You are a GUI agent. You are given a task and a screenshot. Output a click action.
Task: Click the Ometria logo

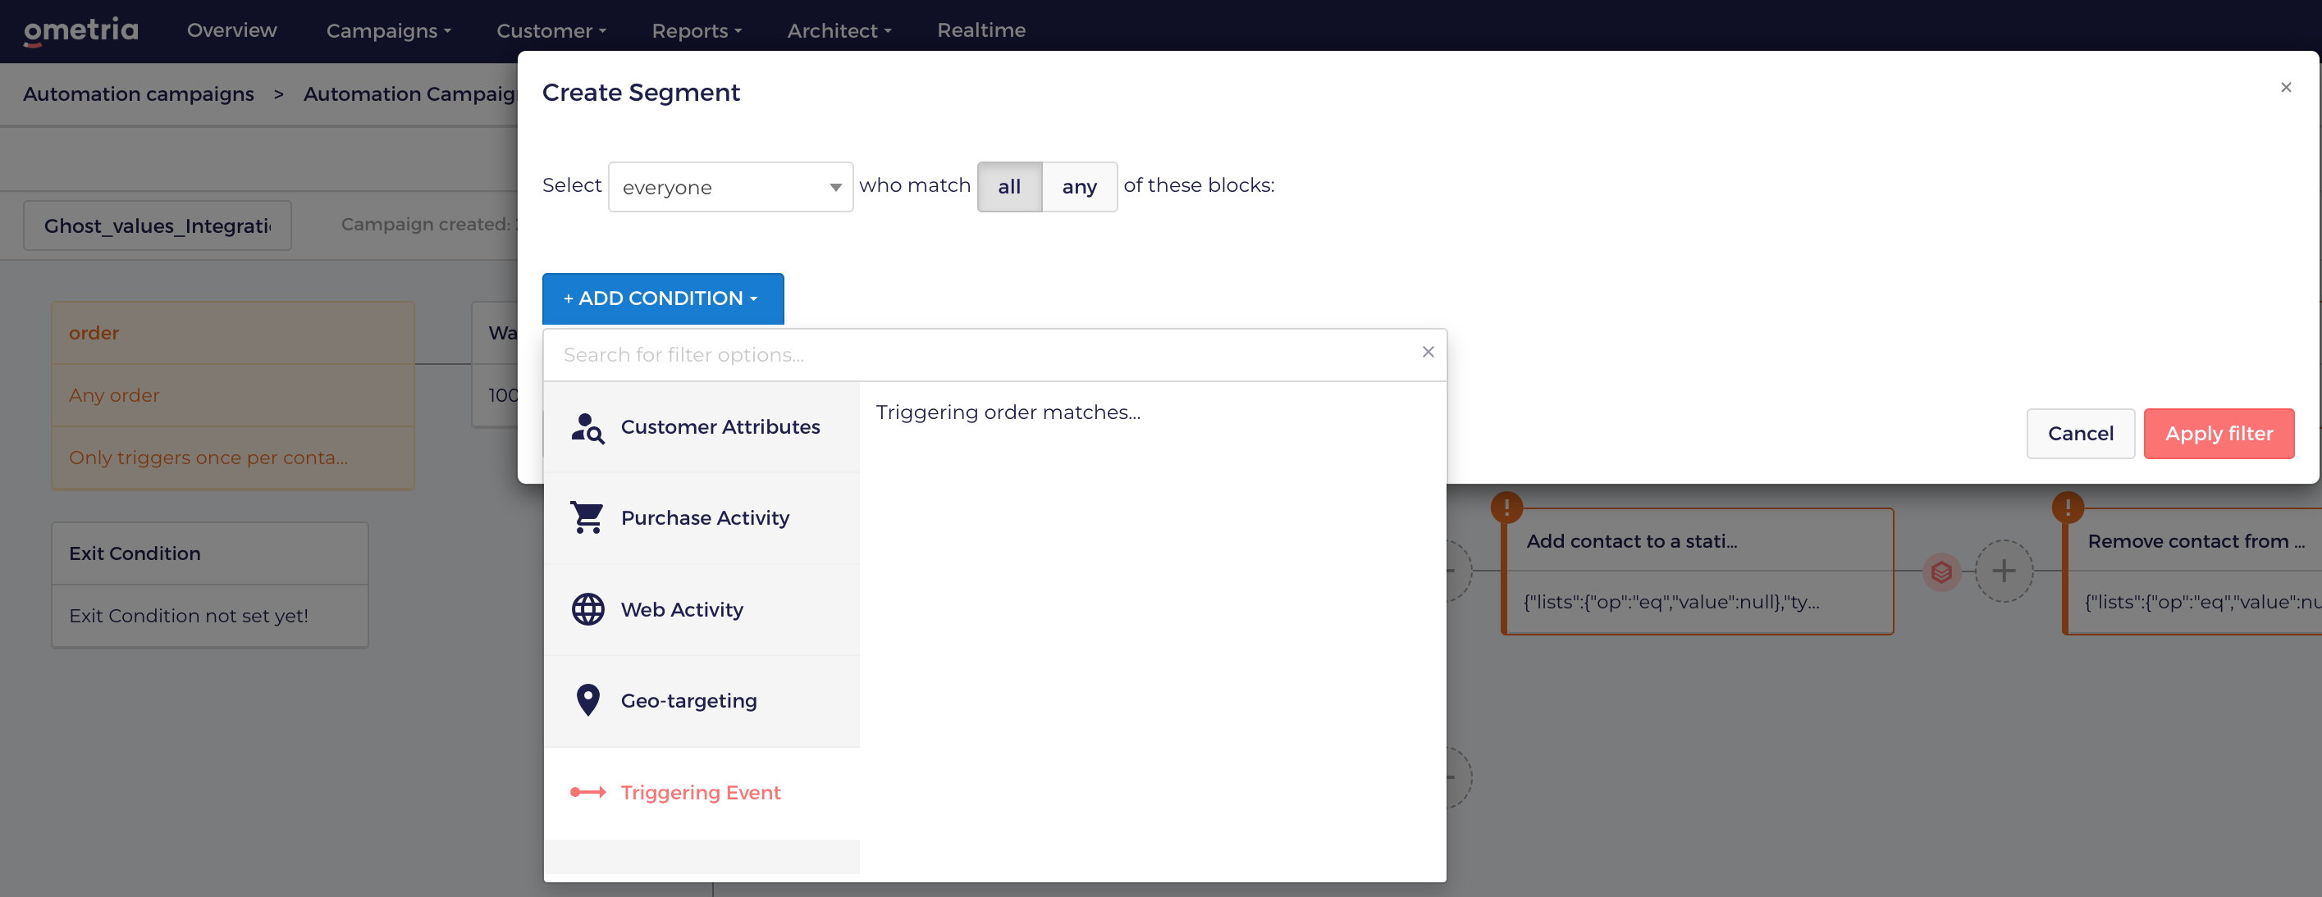click(x=81, y=30)
